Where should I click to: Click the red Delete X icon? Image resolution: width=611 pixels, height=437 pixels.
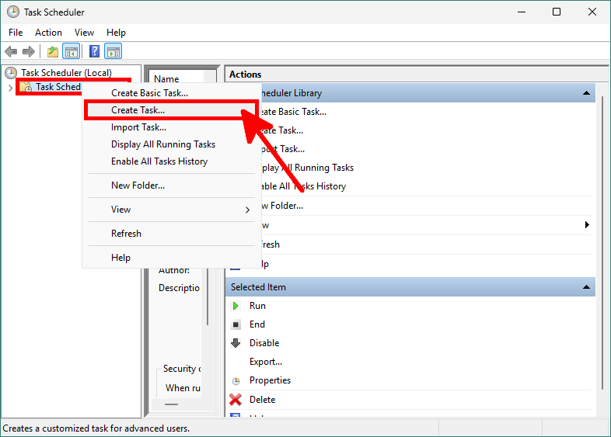coord(236,400)
